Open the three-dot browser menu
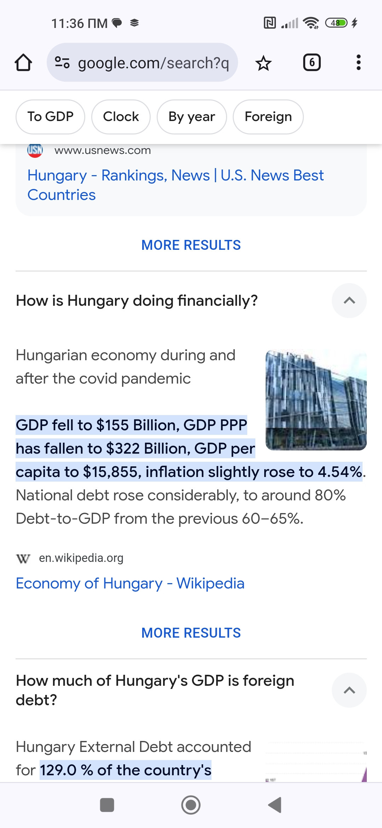382x828 pixels. [x=358, y=63]
